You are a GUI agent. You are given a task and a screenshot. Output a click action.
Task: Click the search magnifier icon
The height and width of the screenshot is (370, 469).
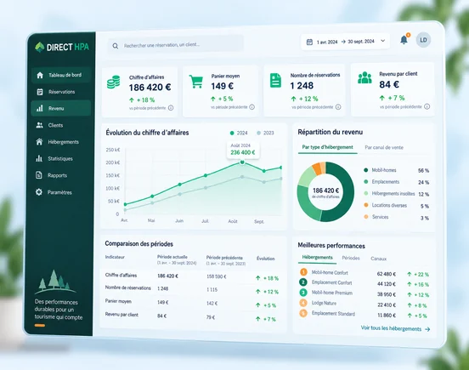(116, 46)
